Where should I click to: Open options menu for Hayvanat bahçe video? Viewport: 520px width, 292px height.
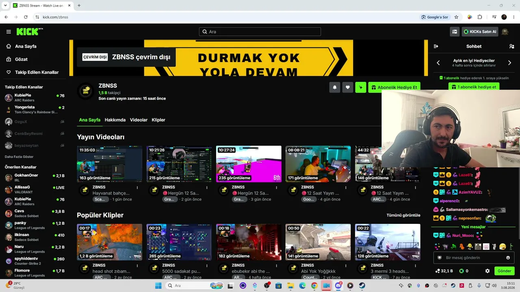tap(137, 187)
